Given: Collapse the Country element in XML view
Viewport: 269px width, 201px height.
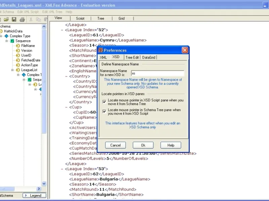Looking at the screenshot, I should pos(66,76).
